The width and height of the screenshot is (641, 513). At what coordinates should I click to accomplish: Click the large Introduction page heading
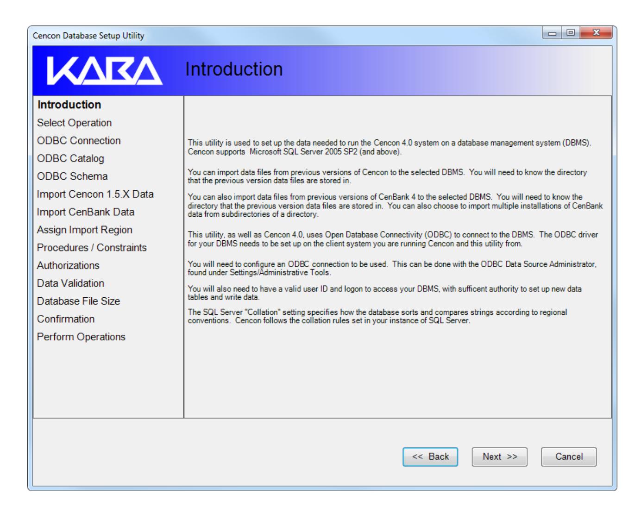(x=234, y=69)
